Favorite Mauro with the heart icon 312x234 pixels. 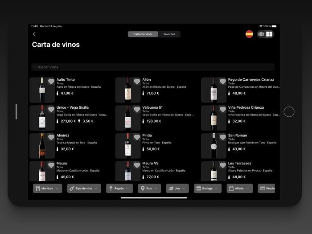click(51, 165)
